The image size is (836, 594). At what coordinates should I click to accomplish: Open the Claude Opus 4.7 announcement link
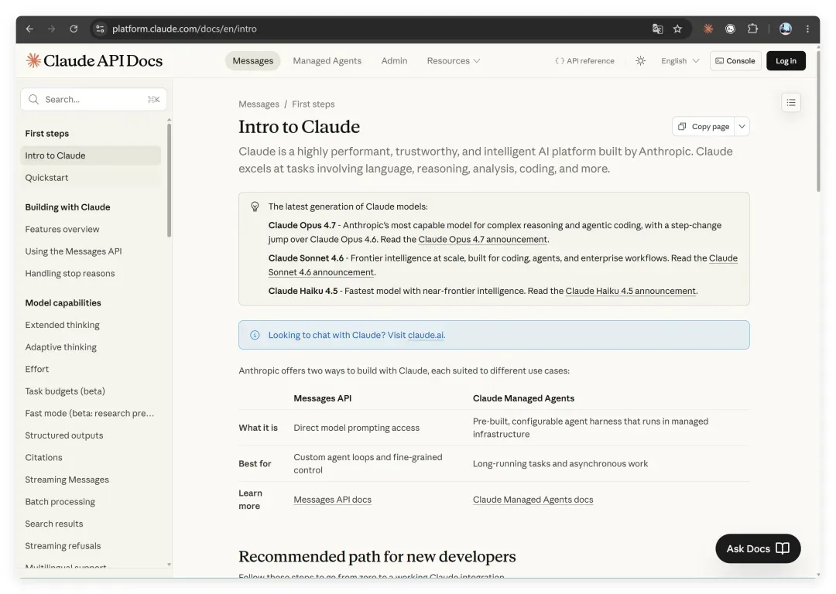482,239
